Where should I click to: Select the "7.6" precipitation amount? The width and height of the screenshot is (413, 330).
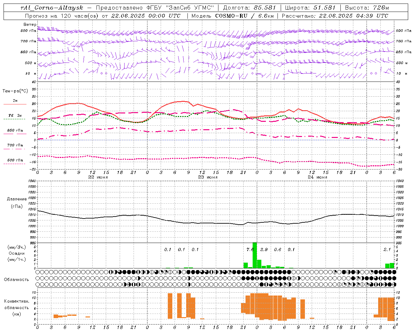(250, 249)
